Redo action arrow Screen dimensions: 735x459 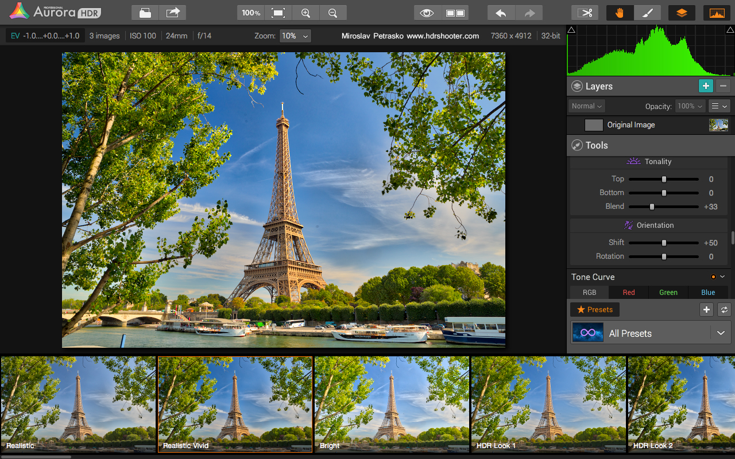click(529, 13)
